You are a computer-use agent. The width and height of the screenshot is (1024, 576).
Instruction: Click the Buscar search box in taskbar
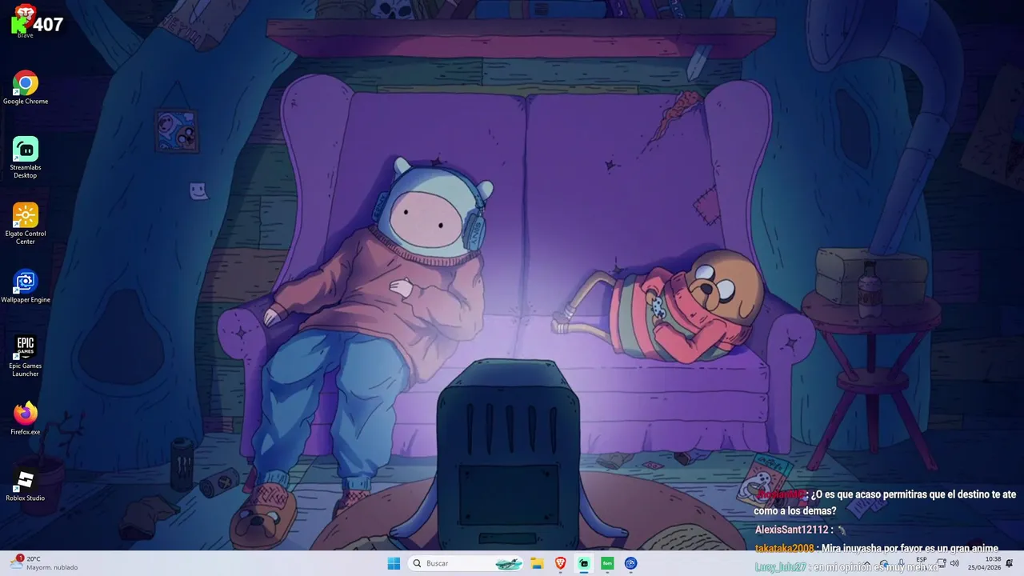tap(466, 563)
